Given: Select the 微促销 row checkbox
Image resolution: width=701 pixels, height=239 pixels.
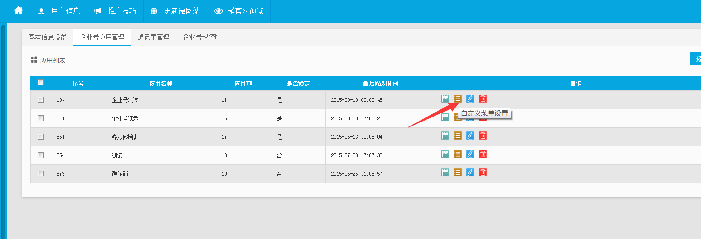Looking at the screenshot, I should pos(41,173).
